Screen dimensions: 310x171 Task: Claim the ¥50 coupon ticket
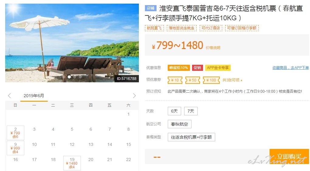193,80
